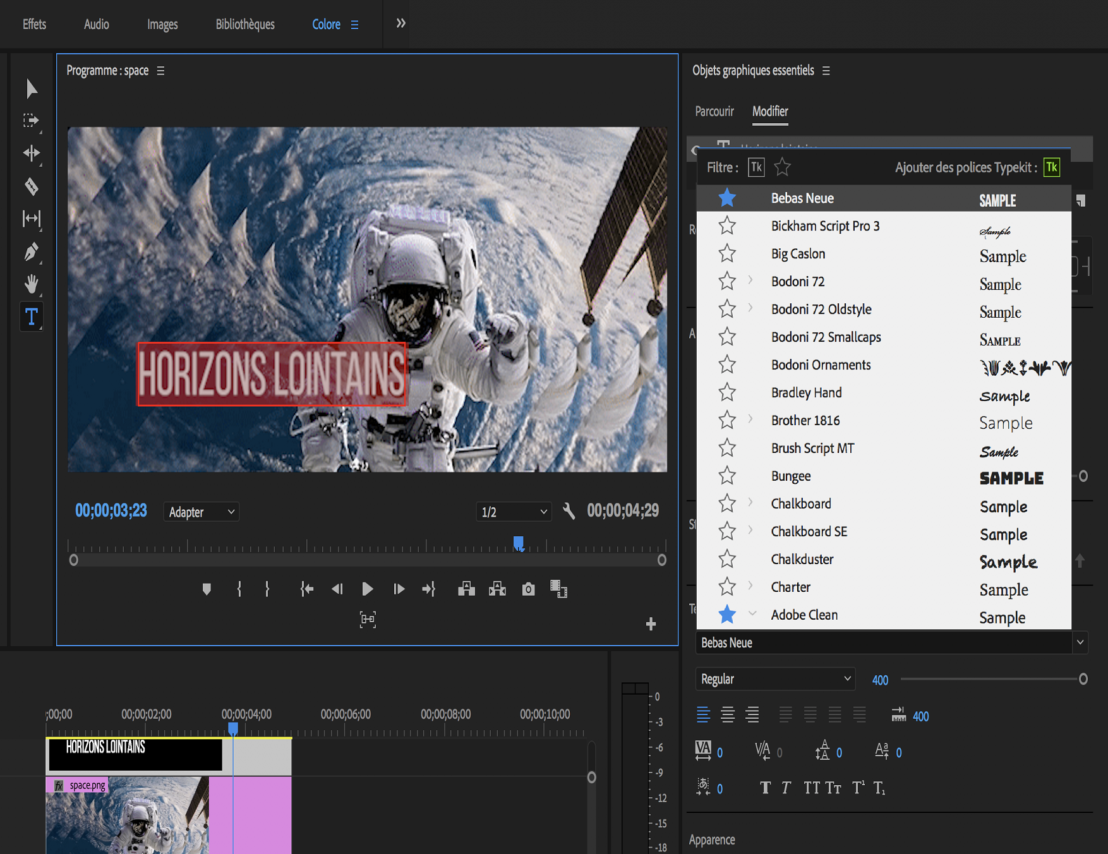
Task: Open the Adapter zoom level dropdown
Action: point(201,512)
